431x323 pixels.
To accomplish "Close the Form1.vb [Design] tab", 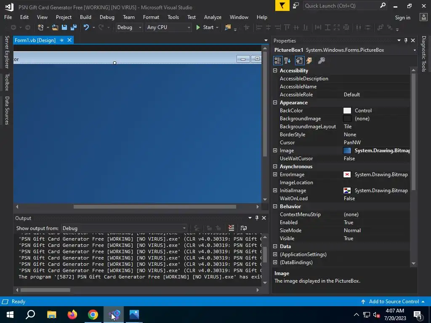I will 69,40.
